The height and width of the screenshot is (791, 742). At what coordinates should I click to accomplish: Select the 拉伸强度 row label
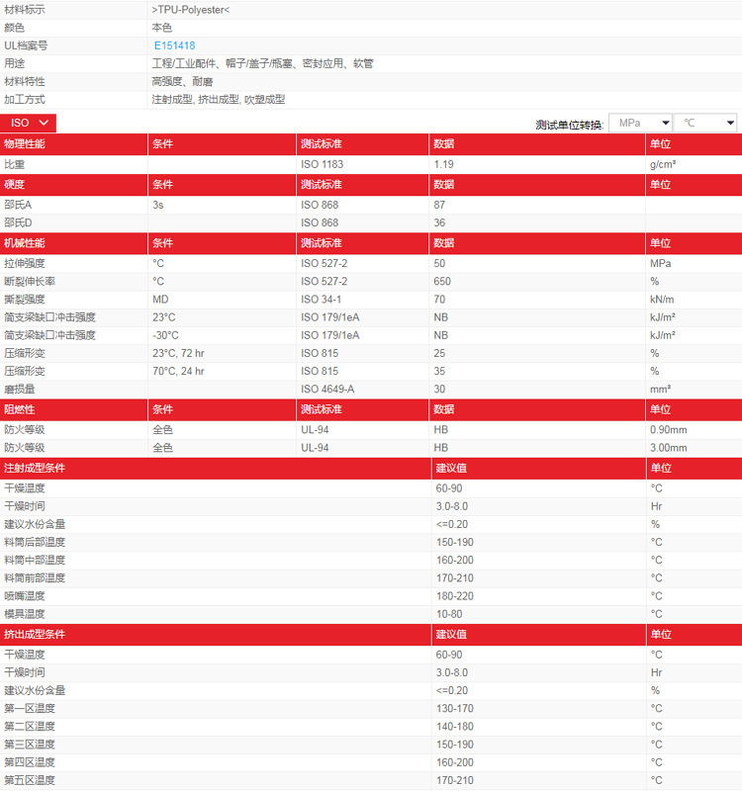(25, 264)
